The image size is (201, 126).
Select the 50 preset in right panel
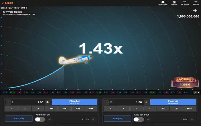click(163, 109)
